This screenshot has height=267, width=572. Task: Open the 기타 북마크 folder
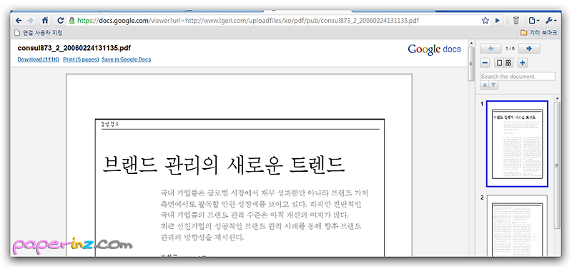click(x=539, y=33)
